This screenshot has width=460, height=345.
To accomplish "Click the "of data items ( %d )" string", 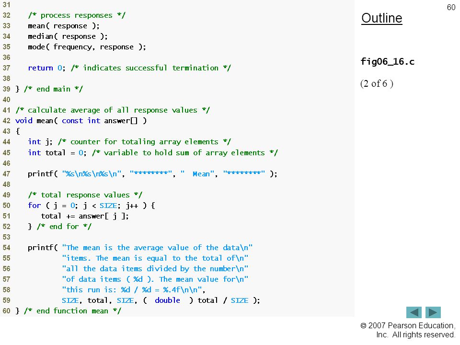I will point(155,279).
